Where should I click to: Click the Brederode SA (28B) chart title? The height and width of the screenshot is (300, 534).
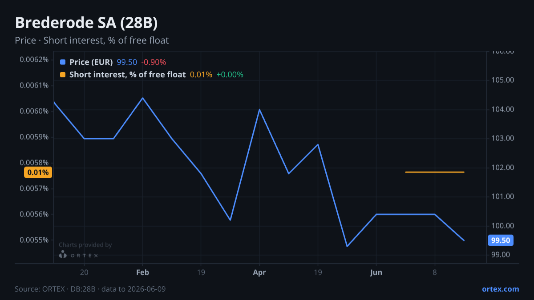(86, 23)
